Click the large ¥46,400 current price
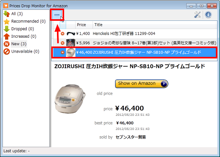 tap(130, 108)
